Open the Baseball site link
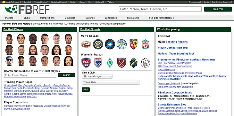This screenshot has height=116, width=234. (x=28, y=2)
